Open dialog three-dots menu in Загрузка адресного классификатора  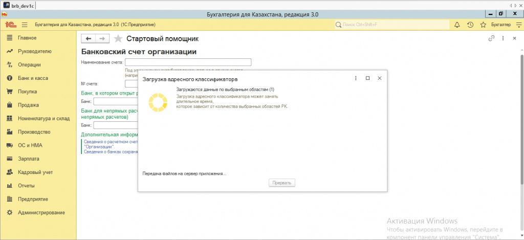[356, 78]
